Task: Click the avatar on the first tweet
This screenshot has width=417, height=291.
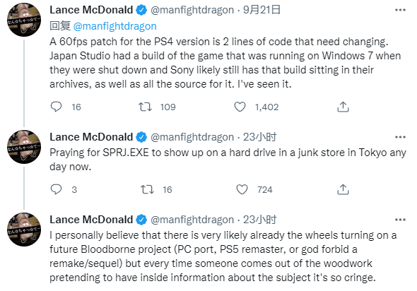Action: coord(24,20)
